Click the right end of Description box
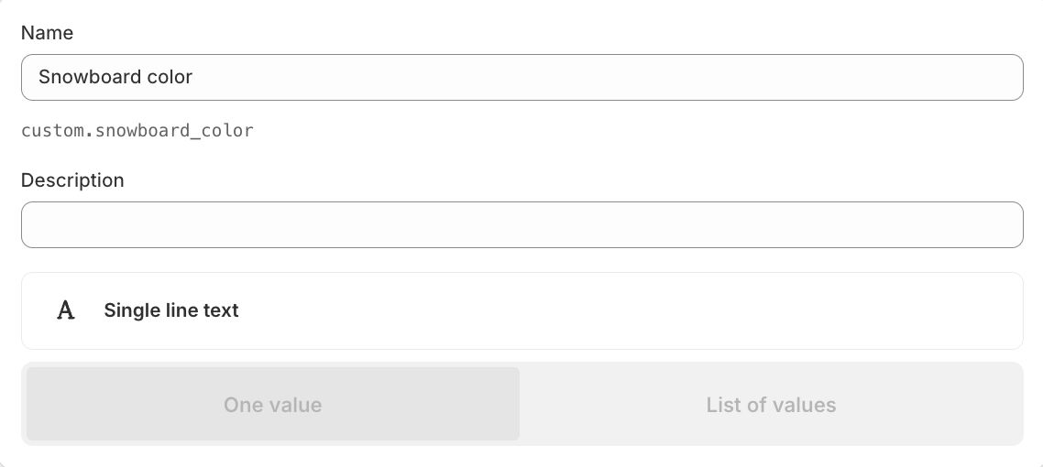Screen dimensions: 1043x467 [x=998, y=225]
